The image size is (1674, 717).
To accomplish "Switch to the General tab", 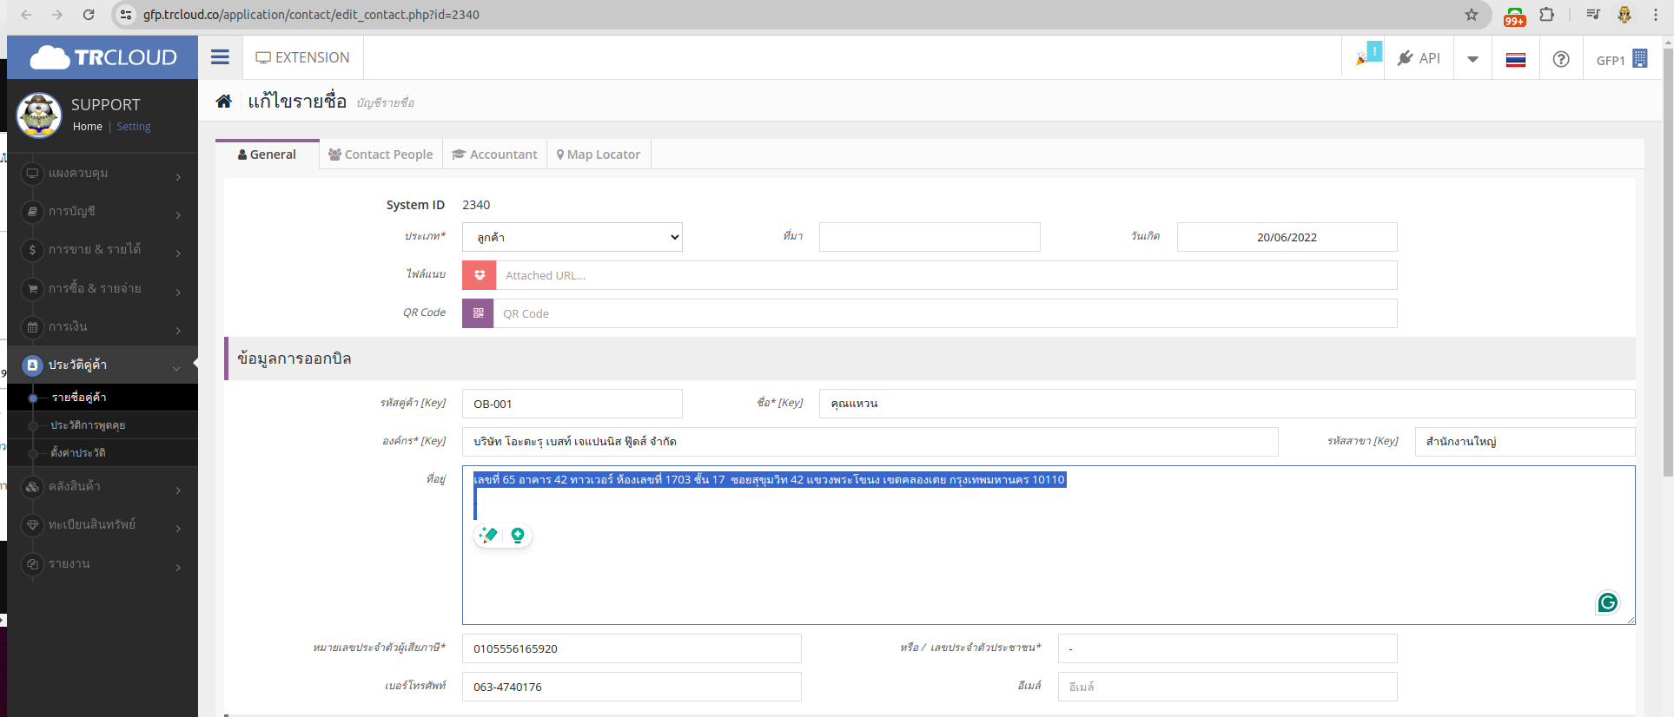I will pyautogui.click(x=268, y=155).
